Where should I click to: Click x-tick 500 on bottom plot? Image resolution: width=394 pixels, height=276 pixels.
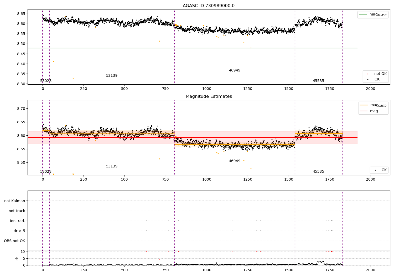(125, 270)
